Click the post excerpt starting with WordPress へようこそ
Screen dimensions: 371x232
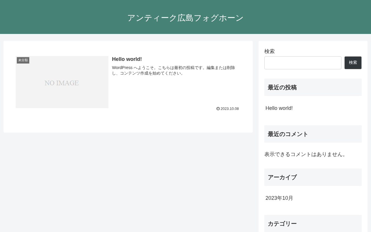[x=174, y=70]
